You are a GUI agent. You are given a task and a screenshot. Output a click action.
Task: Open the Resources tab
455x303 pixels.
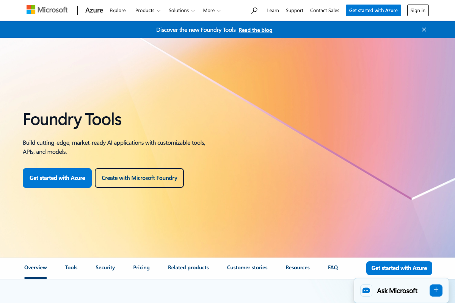pyautogui.click(x=298, y=267)
